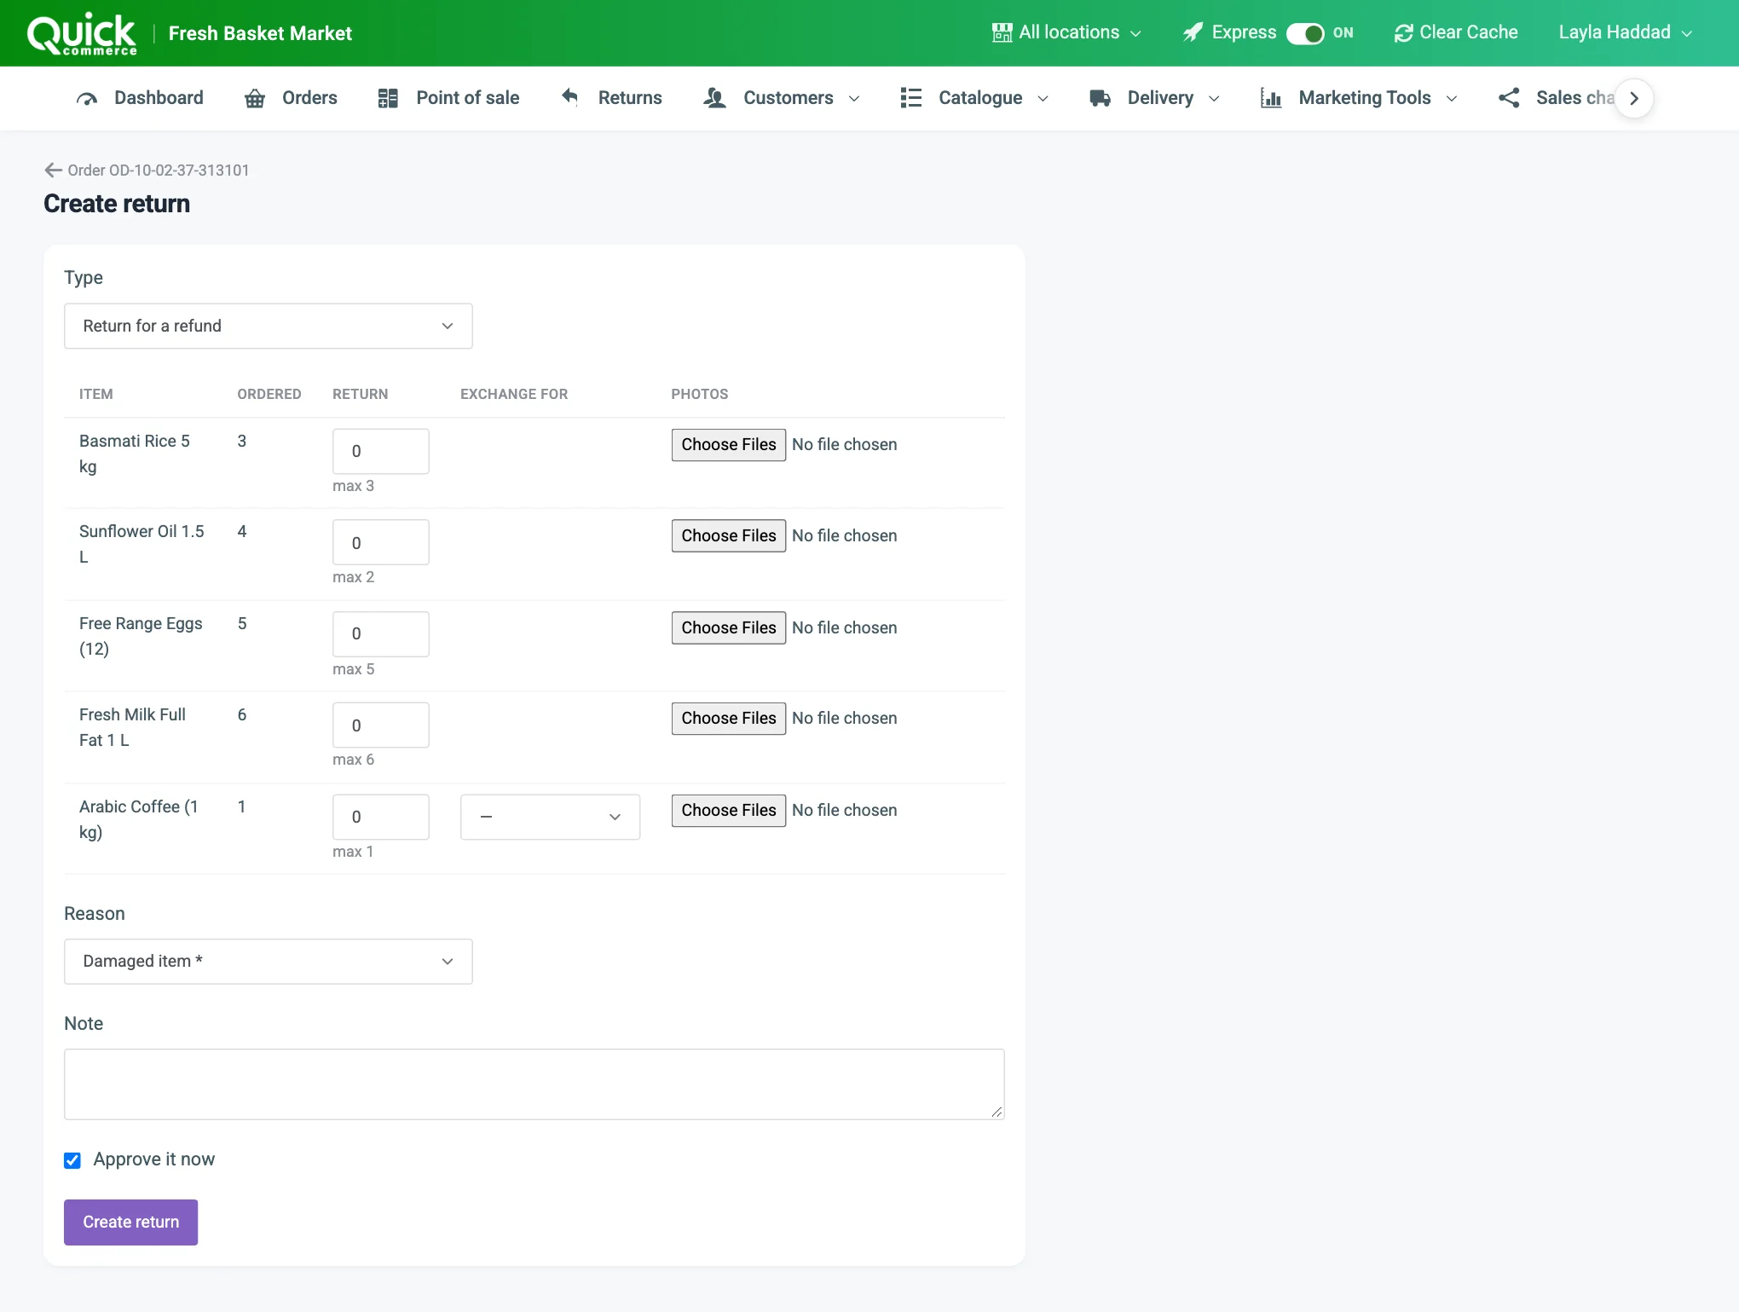Open the Reason dropdown showing Damaged item
Viewport: 1739px width, 1312px height.
pos(269,962)
